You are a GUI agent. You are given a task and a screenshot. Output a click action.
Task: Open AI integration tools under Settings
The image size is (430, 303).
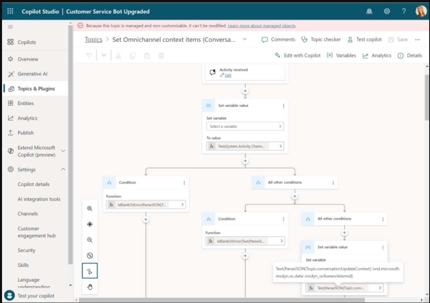tap(39, 199)
